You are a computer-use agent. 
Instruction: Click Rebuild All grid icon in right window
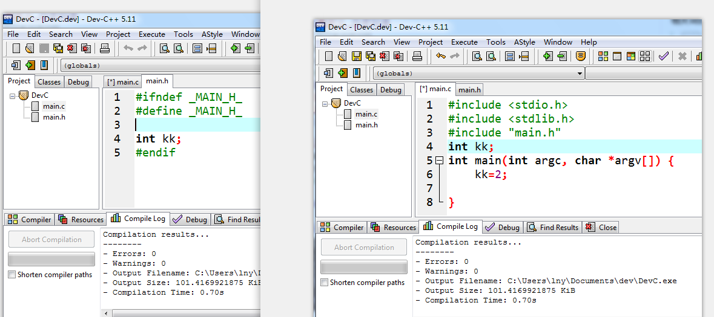coord(645,56)
